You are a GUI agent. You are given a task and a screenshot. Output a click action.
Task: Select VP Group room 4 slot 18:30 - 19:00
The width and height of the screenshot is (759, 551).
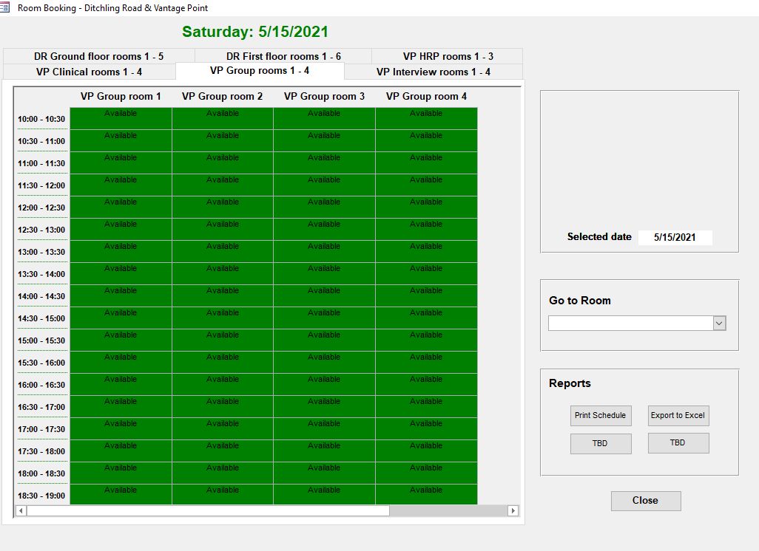point(426,495)
